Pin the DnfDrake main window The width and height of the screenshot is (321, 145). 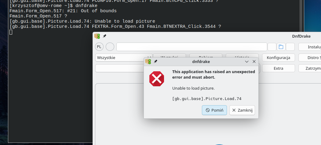tap(104, 36)
